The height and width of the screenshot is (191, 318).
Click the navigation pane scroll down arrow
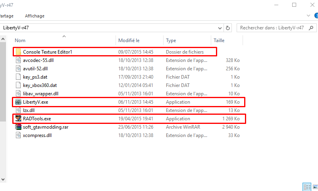coord(3,179)
